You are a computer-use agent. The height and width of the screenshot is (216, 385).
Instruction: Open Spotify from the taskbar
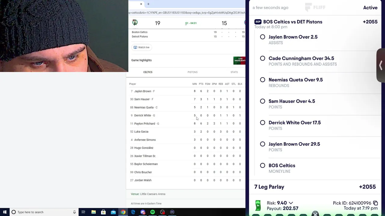152,212
